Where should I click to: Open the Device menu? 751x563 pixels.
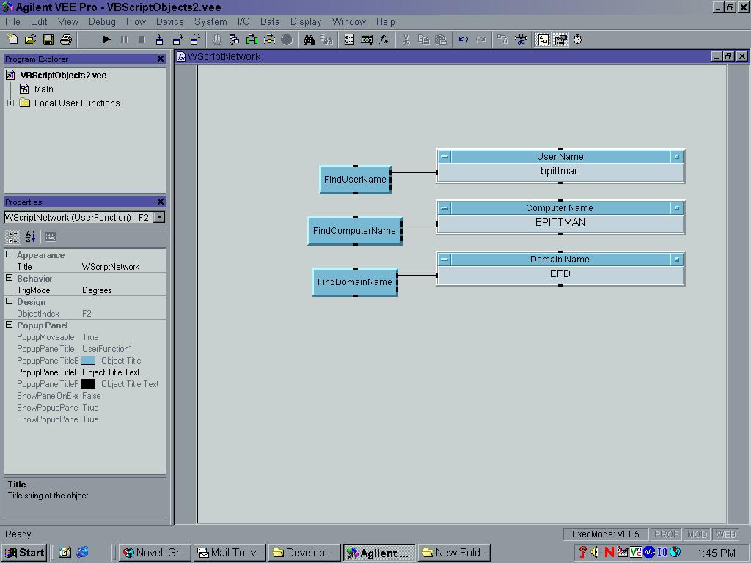click(169, 22)
